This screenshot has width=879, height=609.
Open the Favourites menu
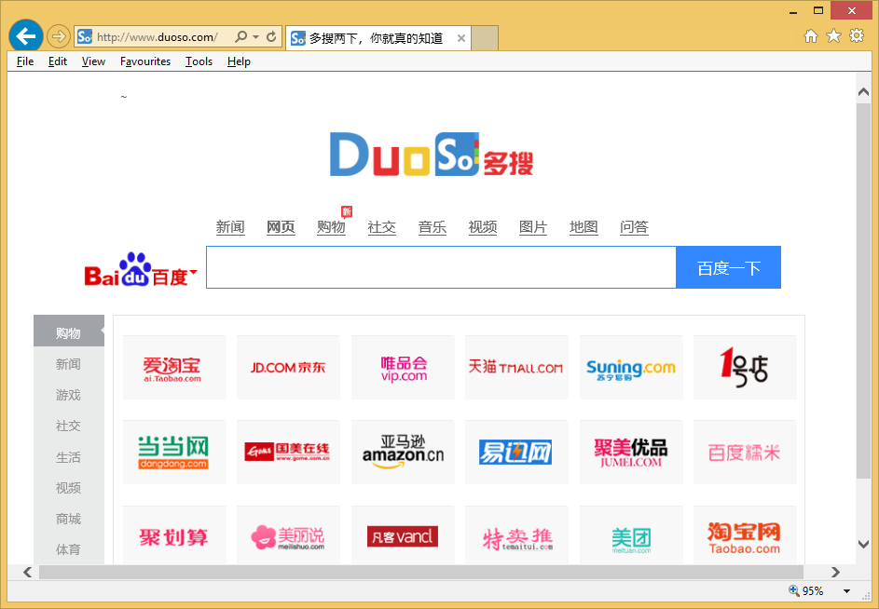coord(145,61)
